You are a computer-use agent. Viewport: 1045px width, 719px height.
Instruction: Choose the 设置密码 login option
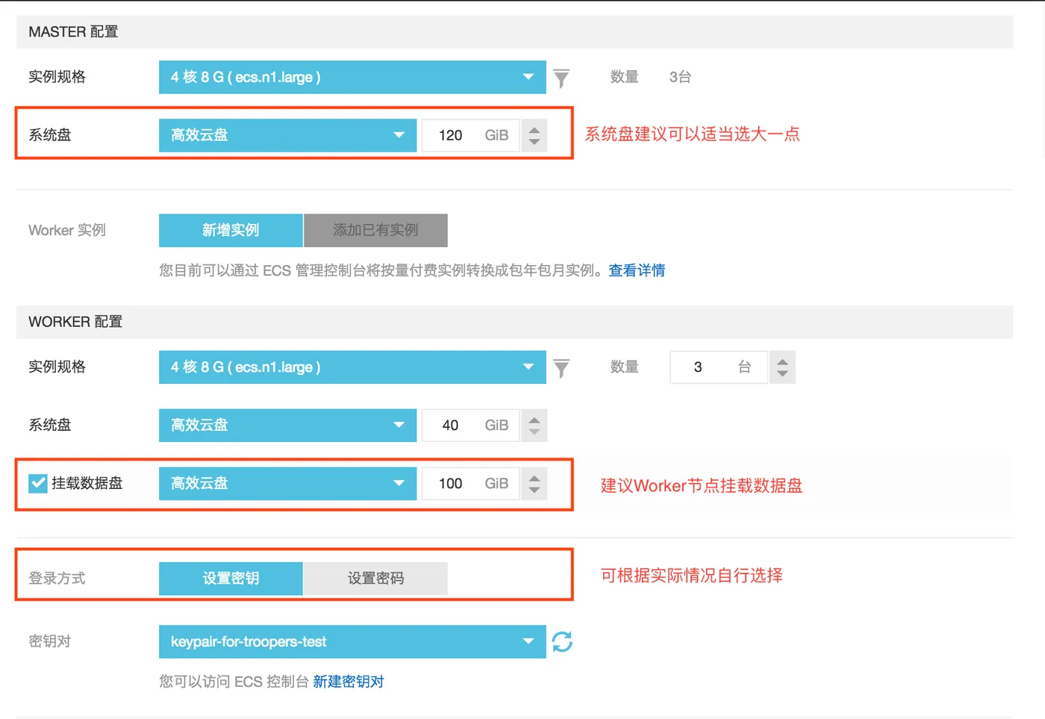pos(375,579)
